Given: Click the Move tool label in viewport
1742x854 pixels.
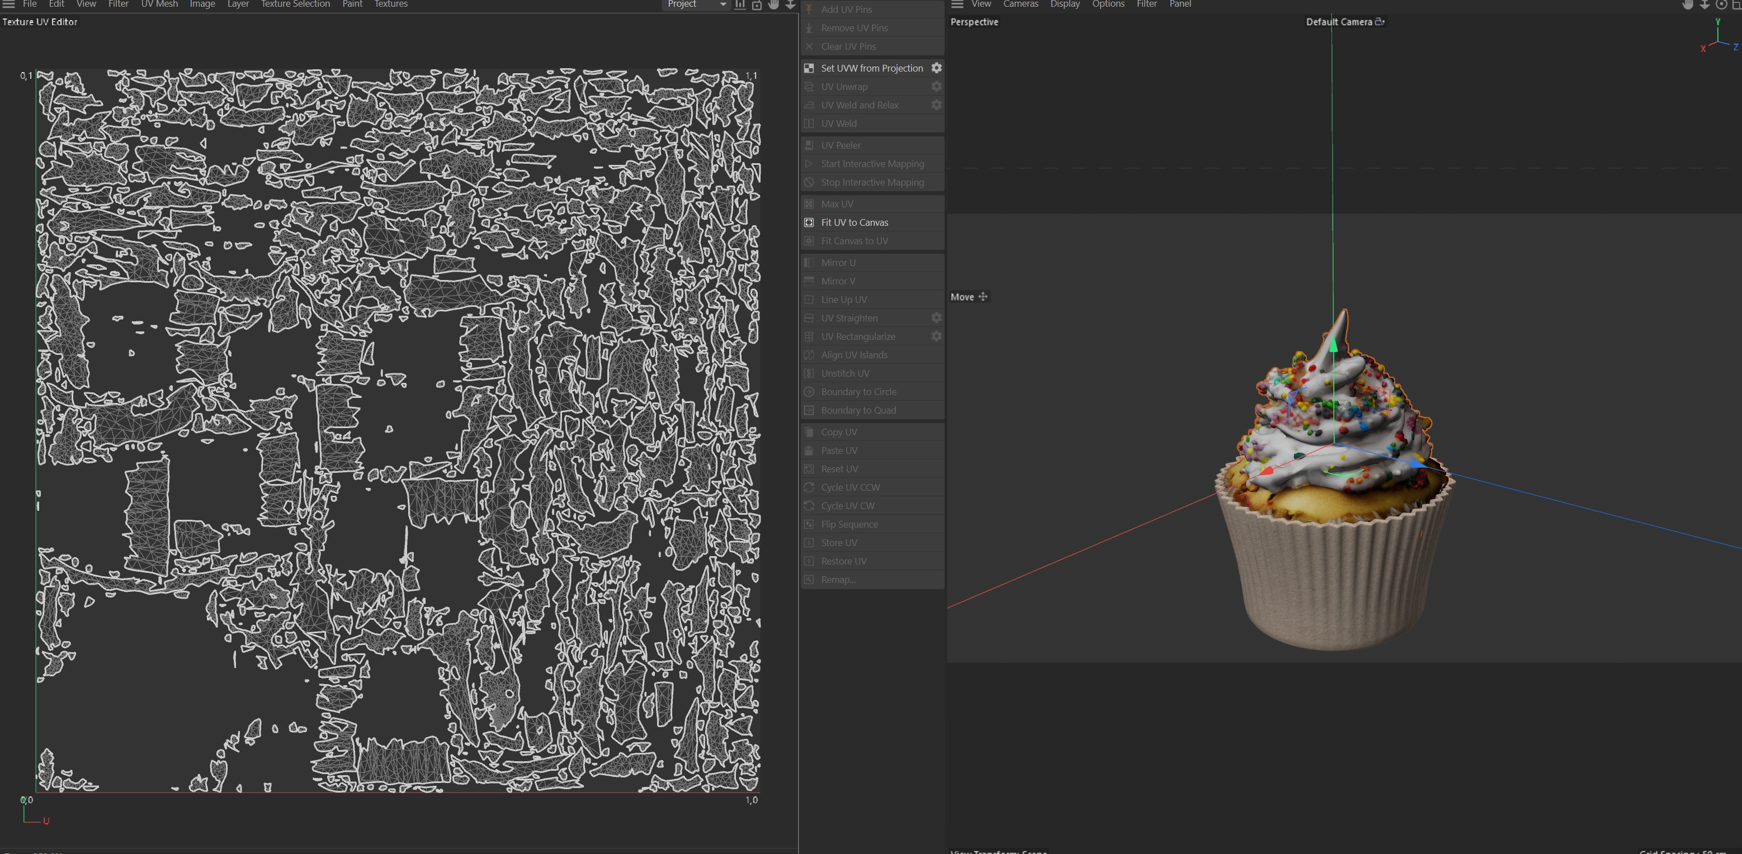Looking at the screenshot, I should point(962,297).
